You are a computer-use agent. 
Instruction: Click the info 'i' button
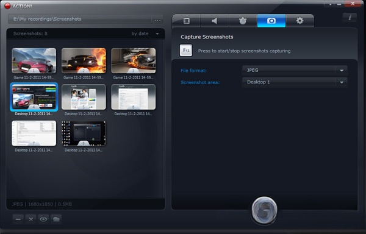click(x=350, y=18)
